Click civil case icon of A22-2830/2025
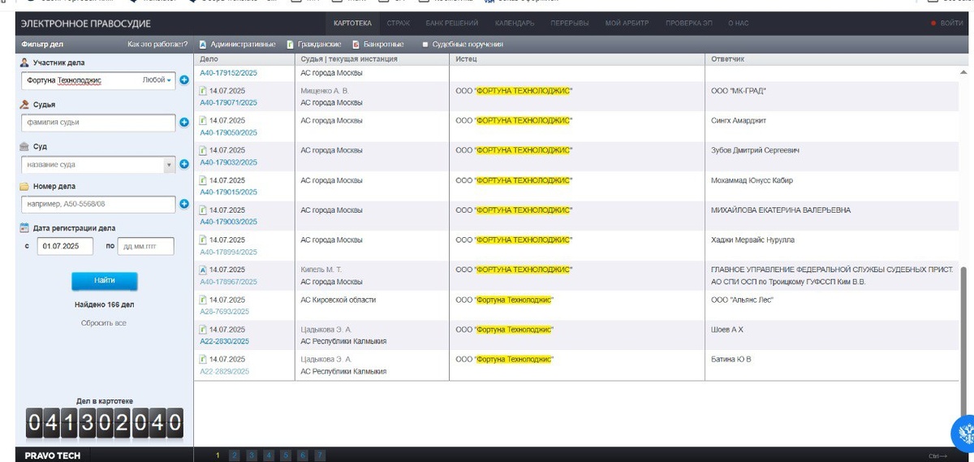This screenshot has width=974, height=462. pyautogui.click(x=204, y=330)
